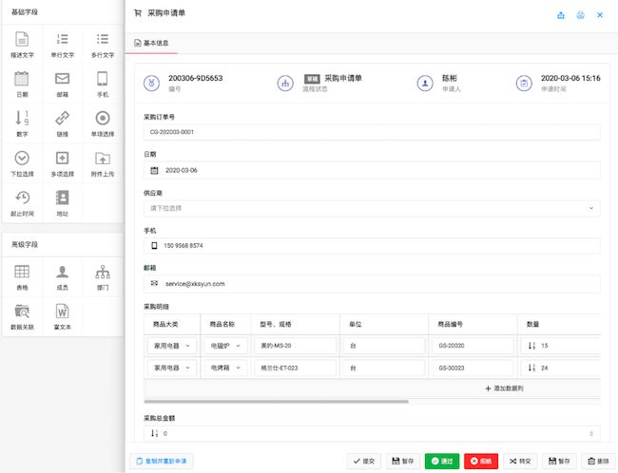The image size is (618, 473).
Task: Reject with the red 拒绝 button
Action: [x=481, y=462]
